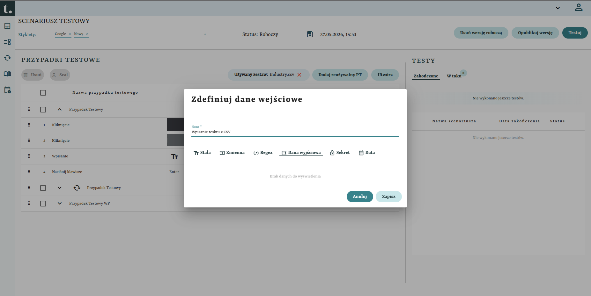
Task: Click Anuluj in the dialog
Action: click(360, 197)
